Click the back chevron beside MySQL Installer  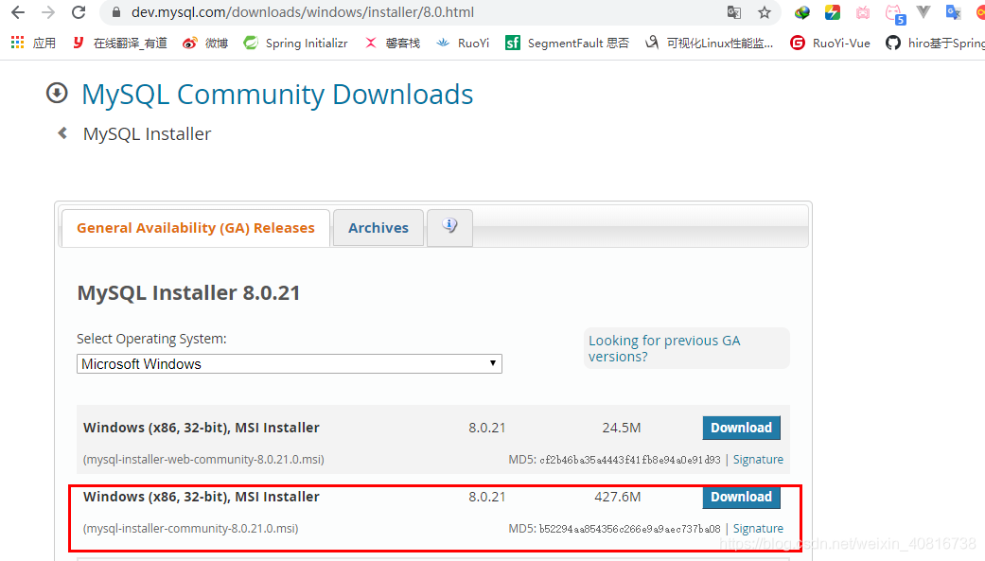[62, 132]
